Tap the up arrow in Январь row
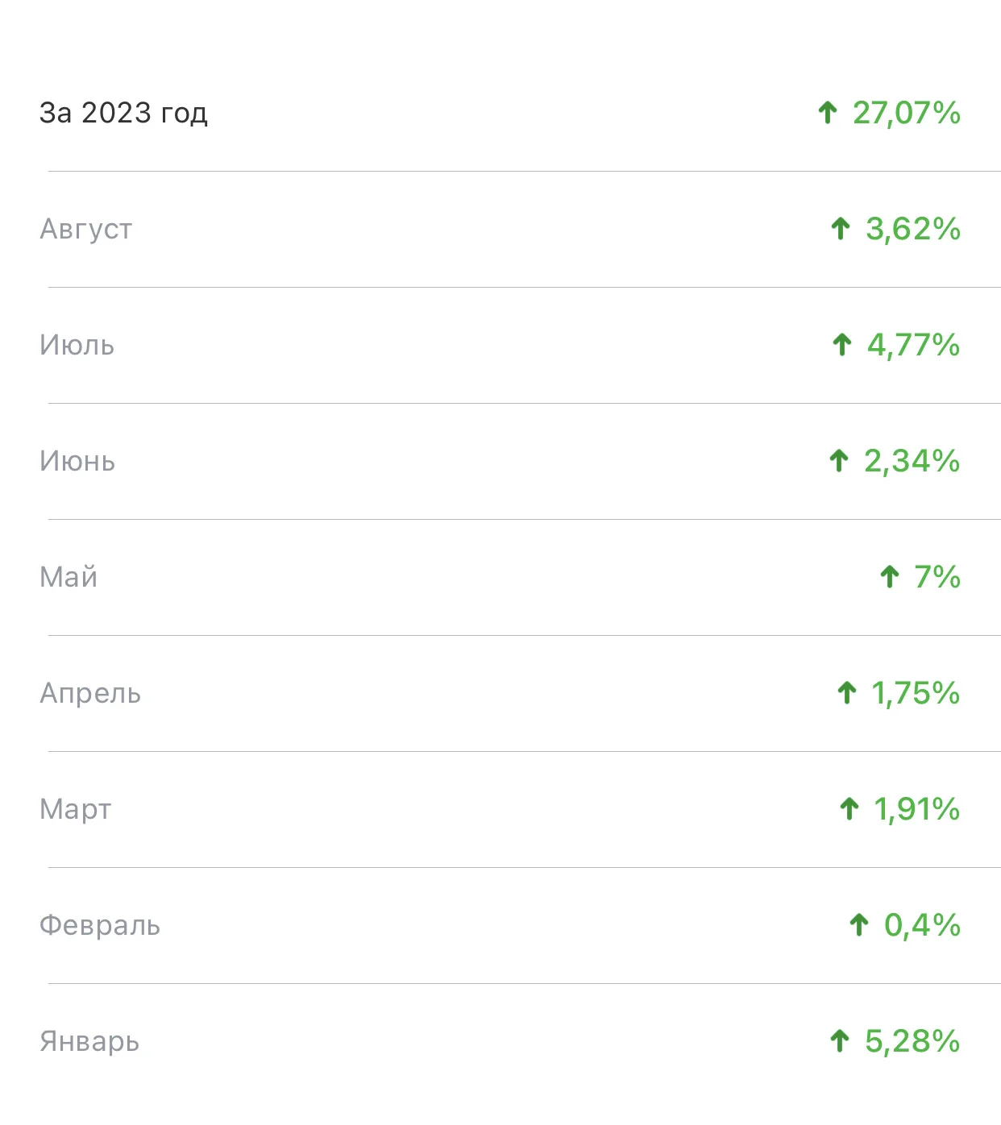Viewport: 1001px width, 1125px height. pyautogui.click(x=839, y=1041)
